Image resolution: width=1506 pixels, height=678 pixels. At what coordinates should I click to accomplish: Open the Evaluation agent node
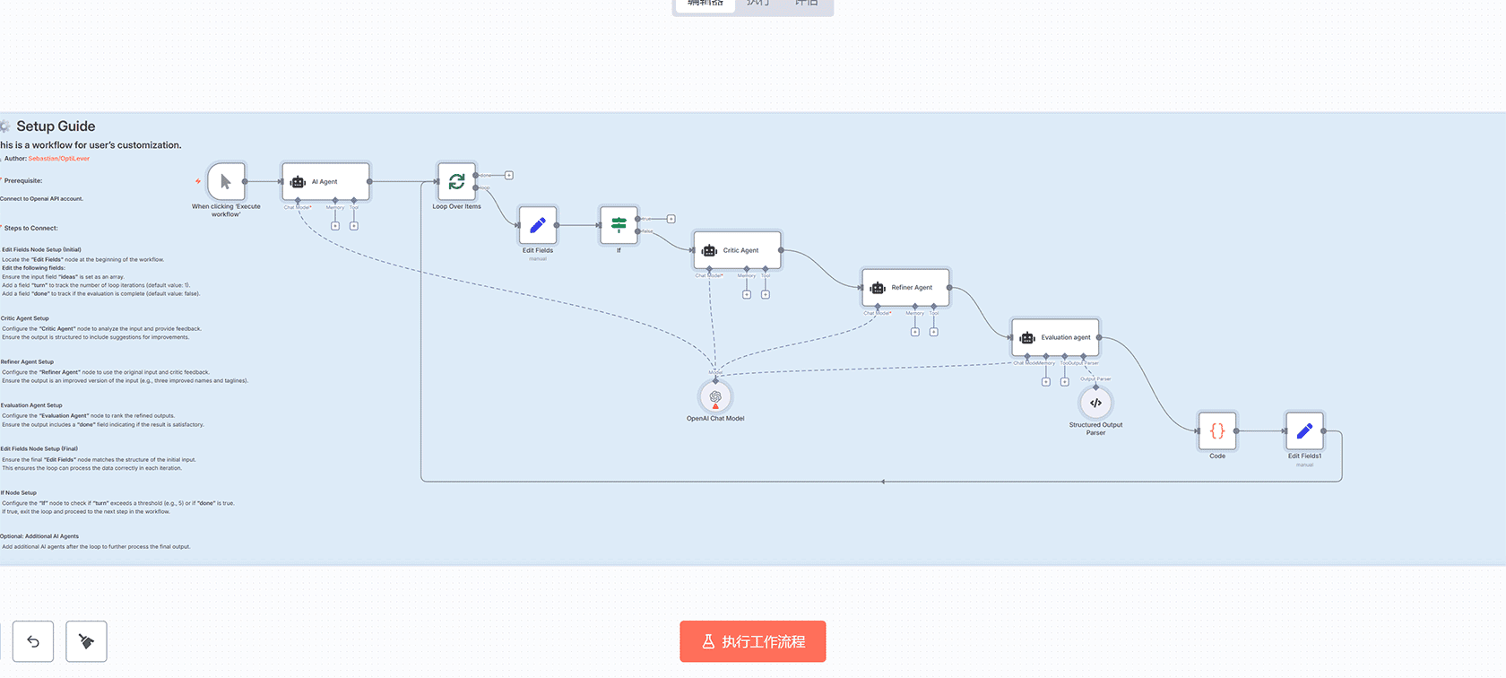point(1055,338)
